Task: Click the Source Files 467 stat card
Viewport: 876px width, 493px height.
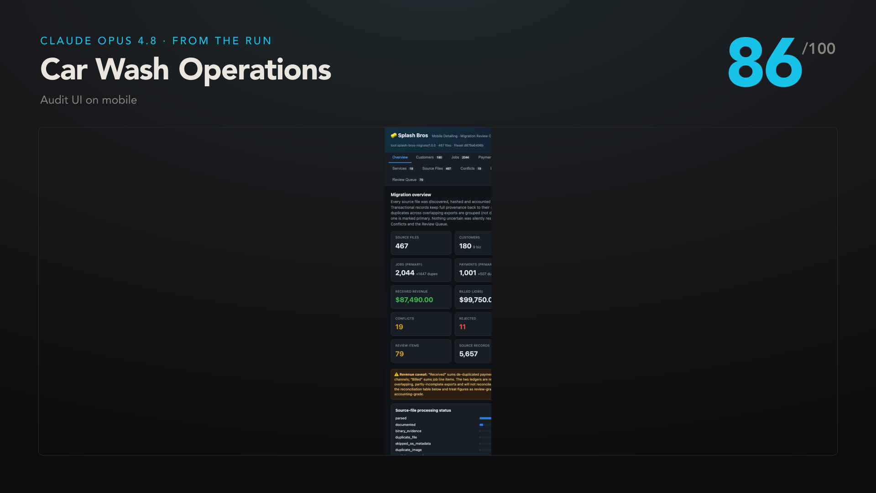Action: (421, 243)
